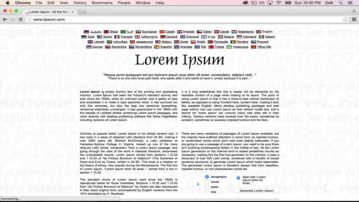Click the French flag beside Français
This screenshot has height=202, width=359.
117,37
